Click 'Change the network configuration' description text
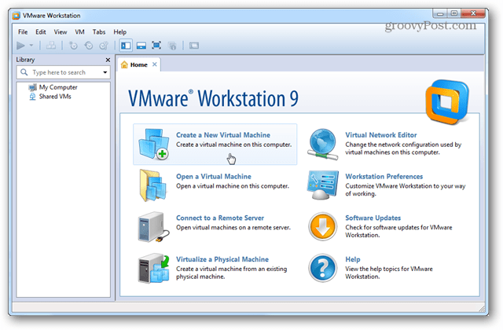 pos(403,148)
